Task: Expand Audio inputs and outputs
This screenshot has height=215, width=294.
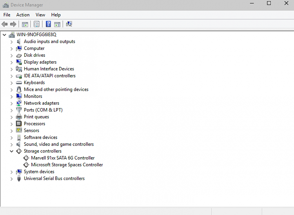Action: (11, 42)
